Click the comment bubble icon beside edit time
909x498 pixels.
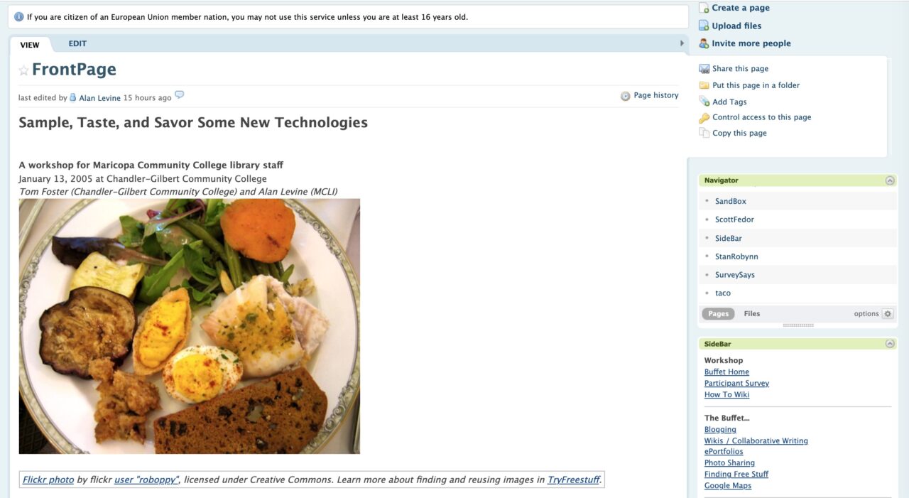click(x=180, y=95)
